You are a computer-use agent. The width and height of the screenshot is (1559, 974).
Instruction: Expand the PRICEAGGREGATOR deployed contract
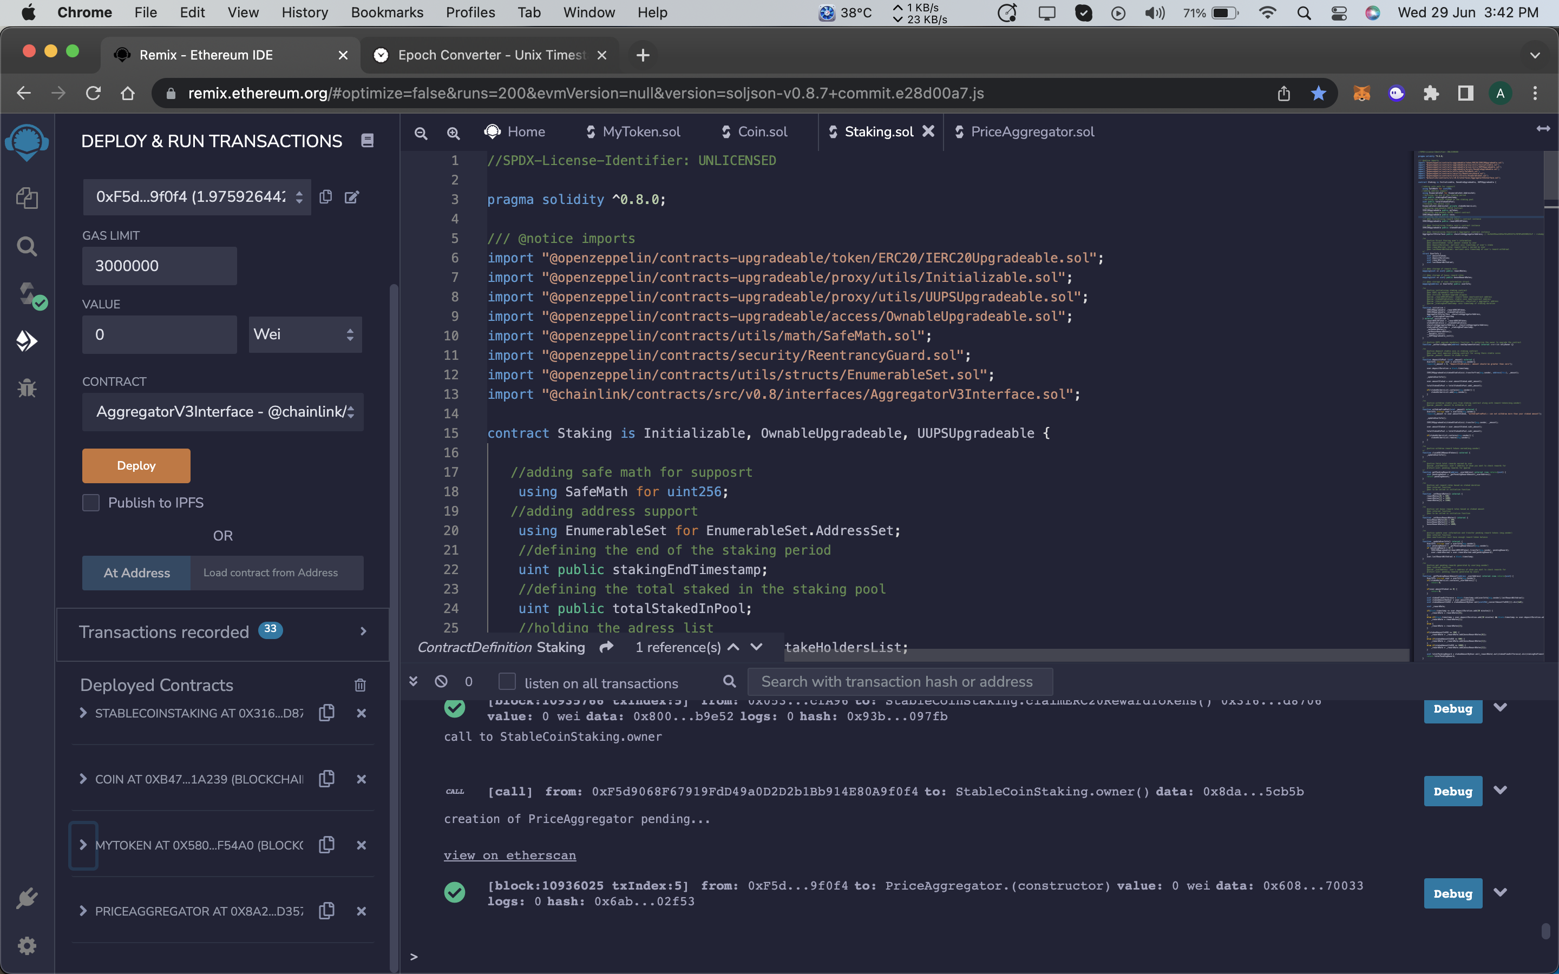click(x=82, y=911)
